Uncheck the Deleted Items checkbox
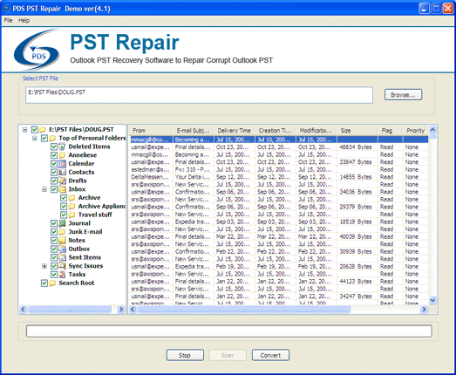 pos(54,147)
